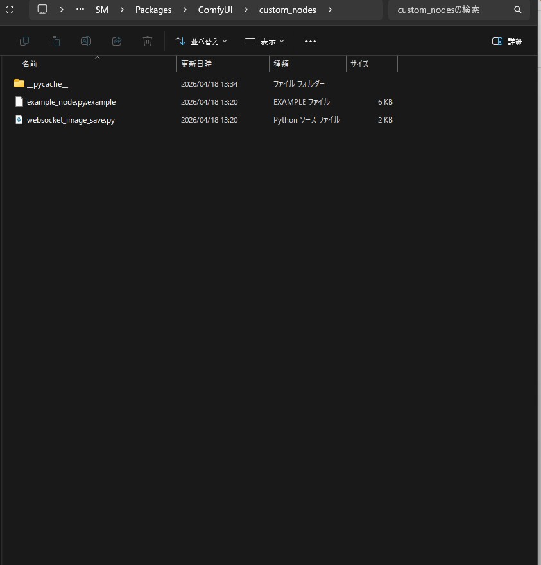Sort by 更新日時 column header
The width and height of the screenshot is (541, 565).
pos(196,64)
